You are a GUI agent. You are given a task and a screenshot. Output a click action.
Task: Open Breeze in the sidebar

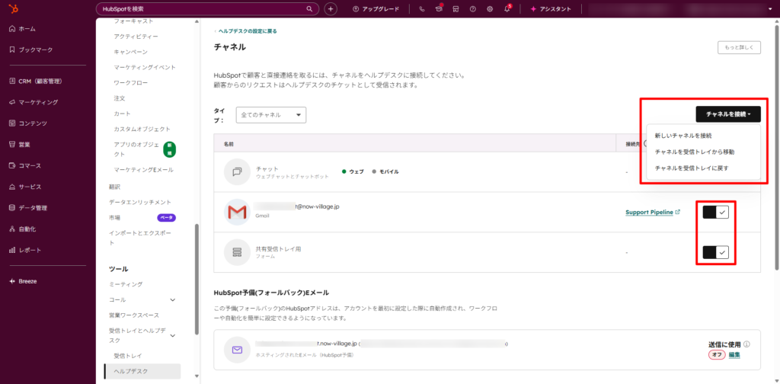[23, 281]
